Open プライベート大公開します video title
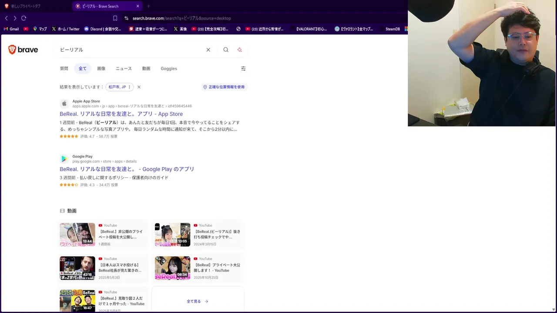Viewport: 557px width, 313px height. click(x=217, y=267)
